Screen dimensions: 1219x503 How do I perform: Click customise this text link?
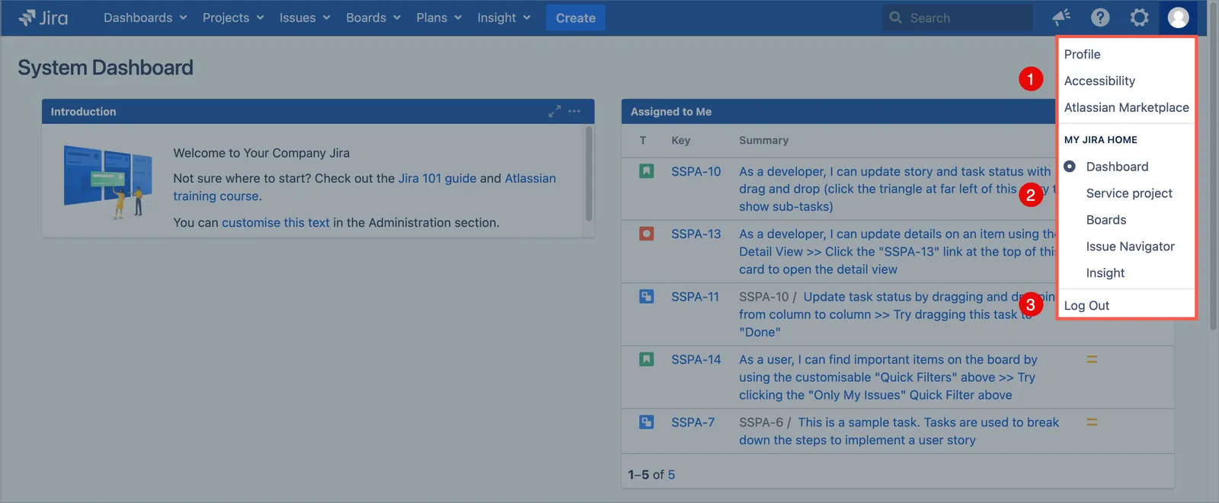pyautogui.click(x=276, y=222)
